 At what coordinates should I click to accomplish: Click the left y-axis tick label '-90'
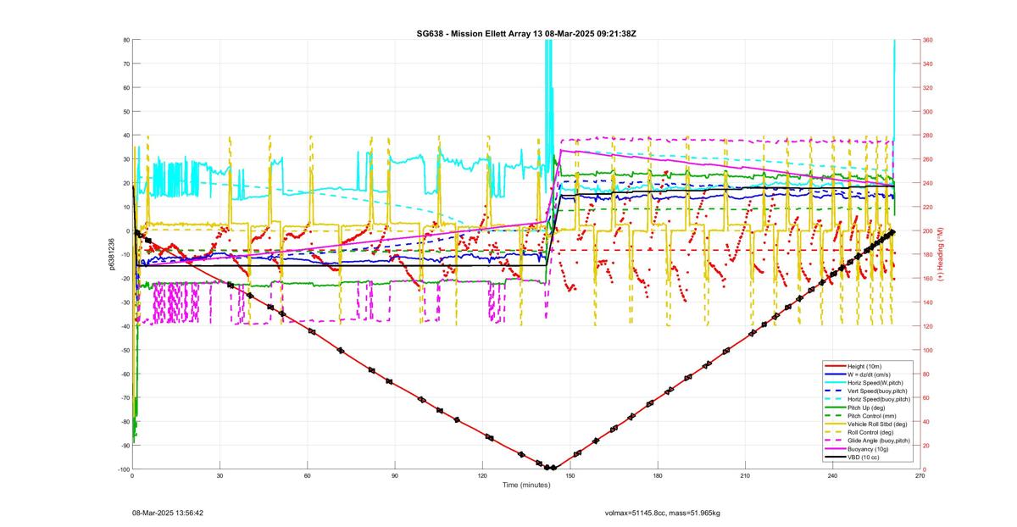125,446
